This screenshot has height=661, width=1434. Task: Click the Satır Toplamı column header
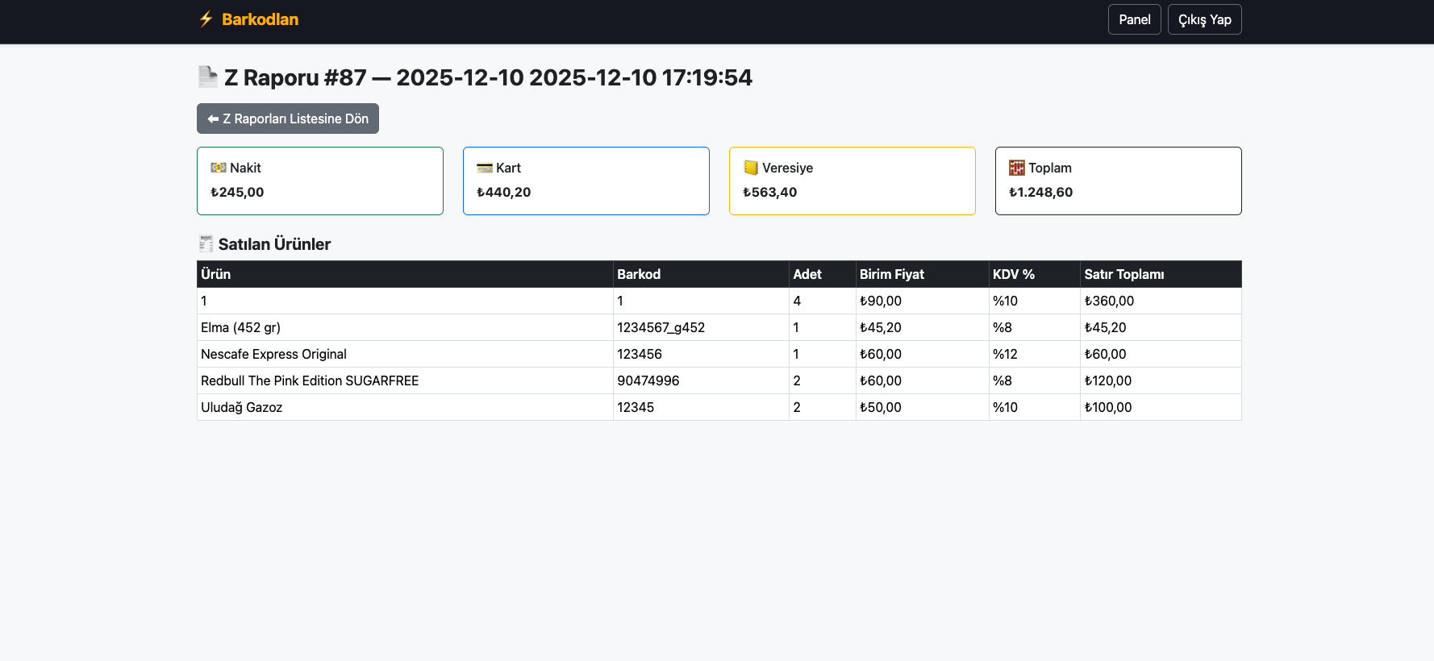tap(1123, 274)
